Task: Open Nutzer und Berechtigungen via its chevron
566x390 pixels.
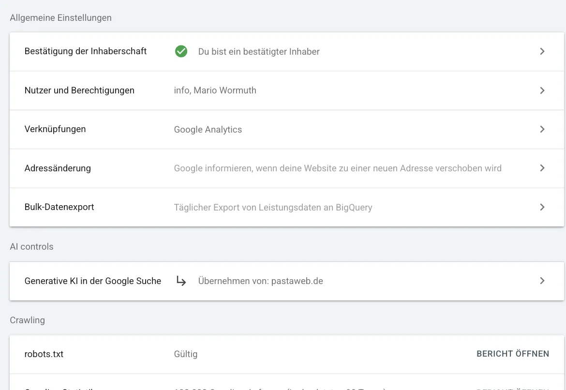Action: [542, 90]
